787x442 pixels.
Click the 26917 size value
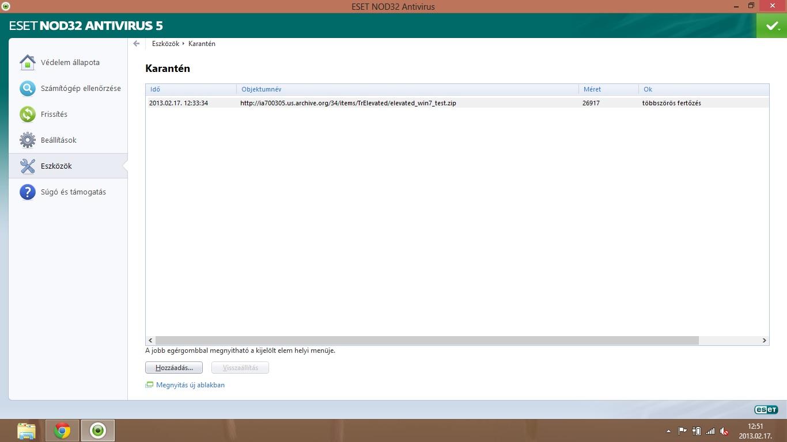point(591,103)
